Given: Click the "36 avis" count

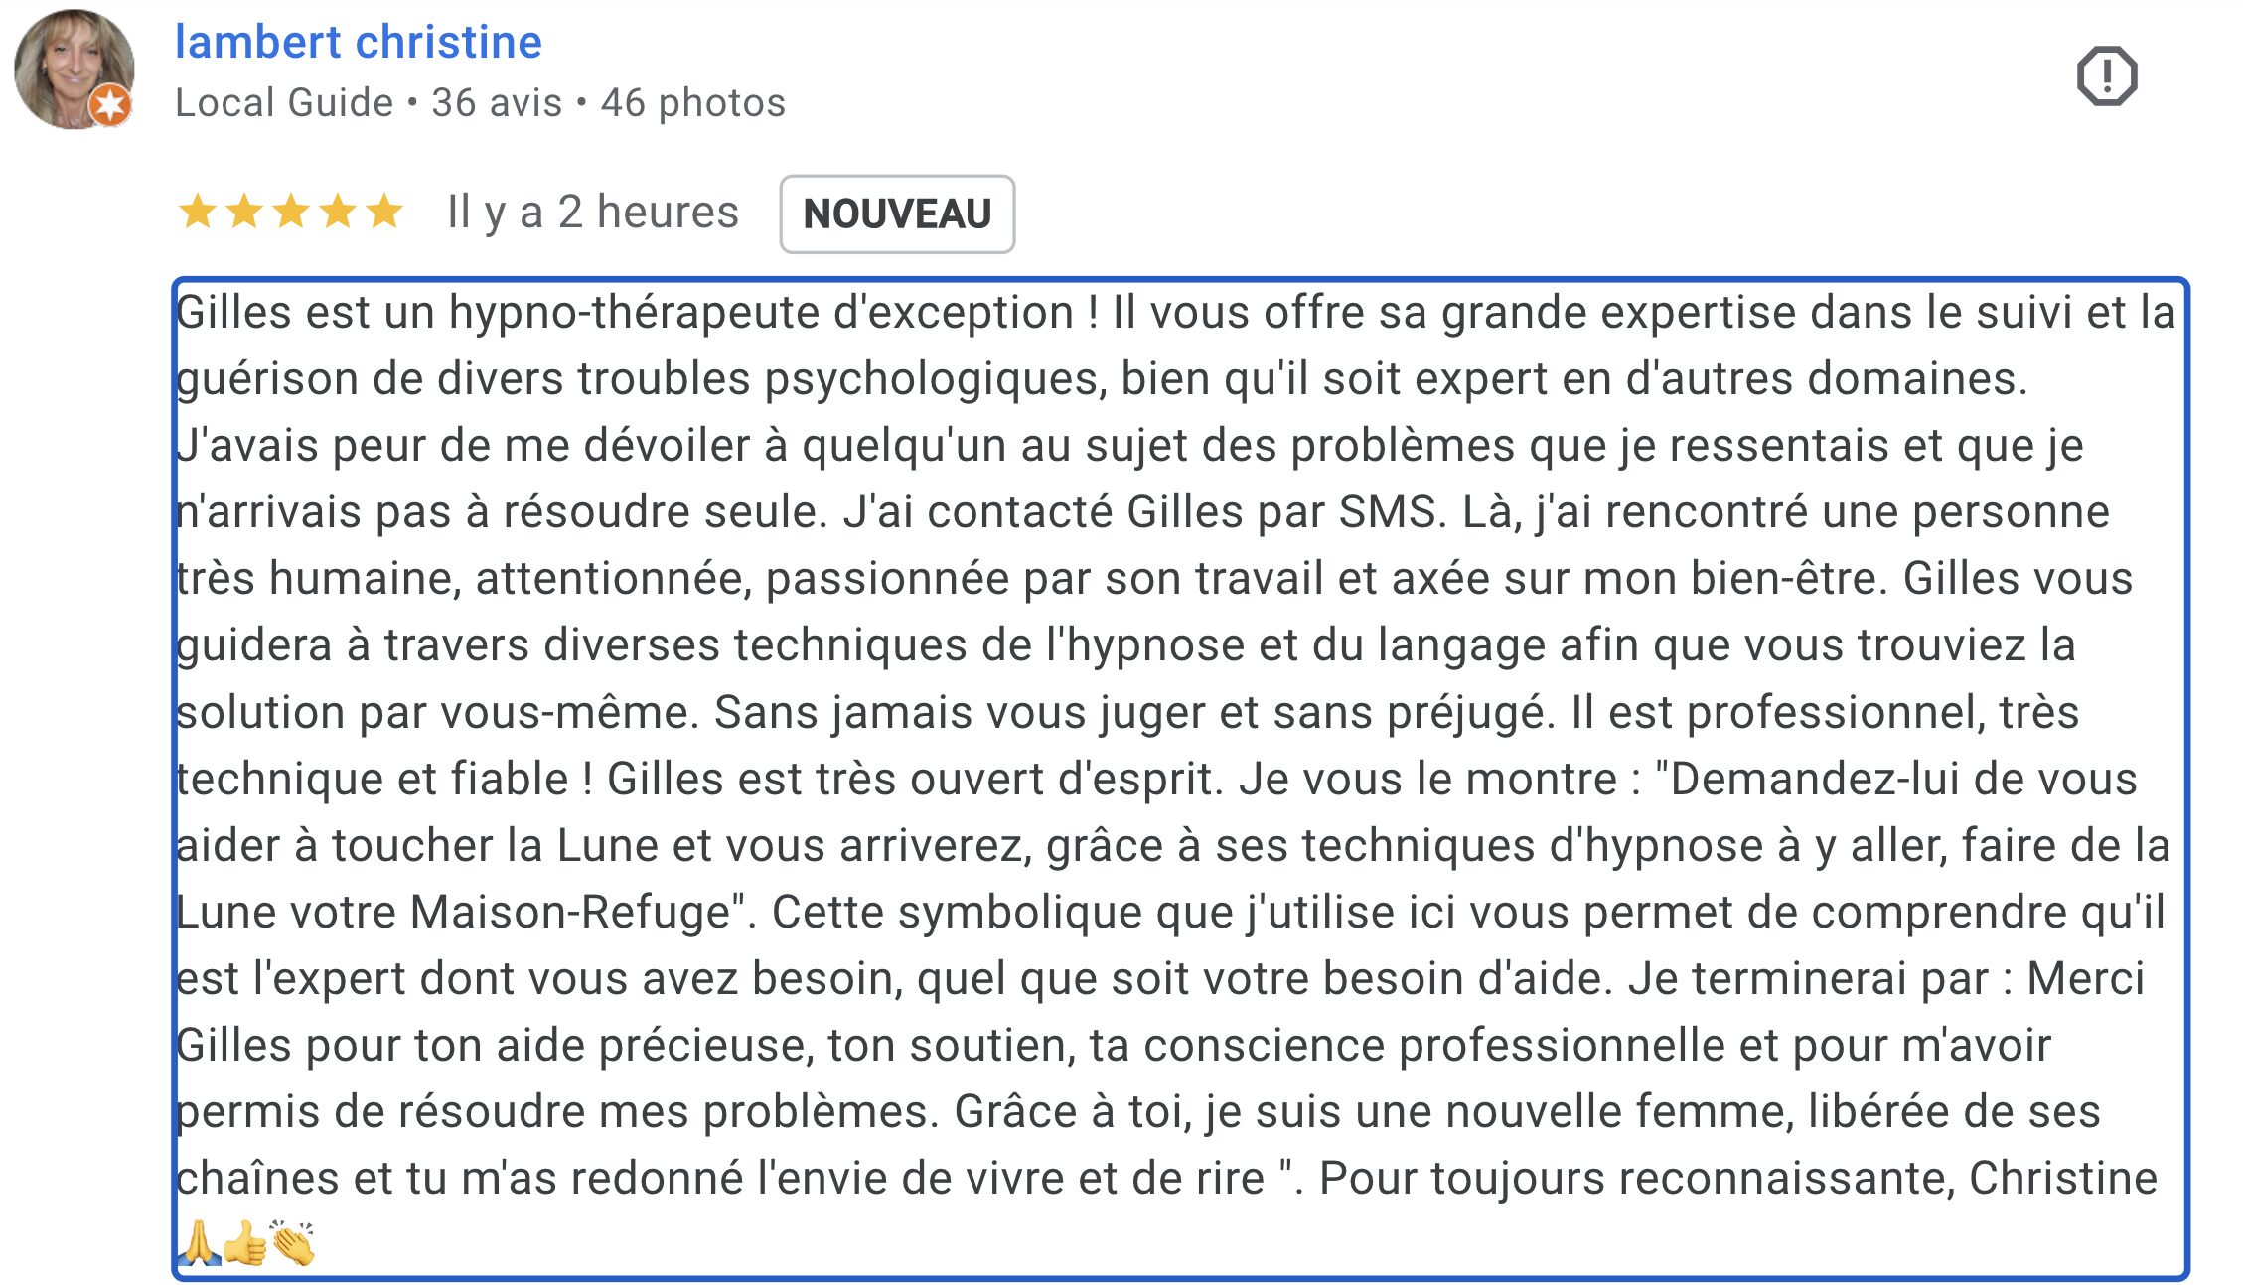Looking at the screenshot, I should click(x=497, y=103).
